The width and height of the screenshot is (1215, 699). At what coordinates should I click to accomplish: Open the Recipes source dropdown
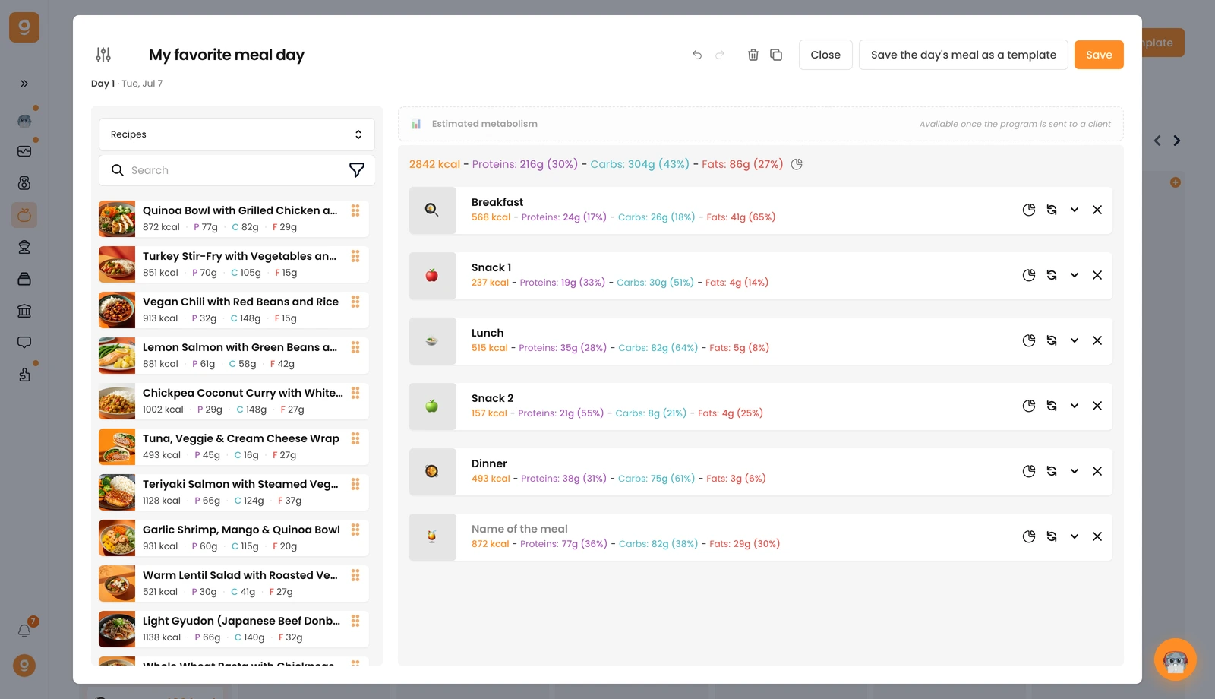[237, 134]
